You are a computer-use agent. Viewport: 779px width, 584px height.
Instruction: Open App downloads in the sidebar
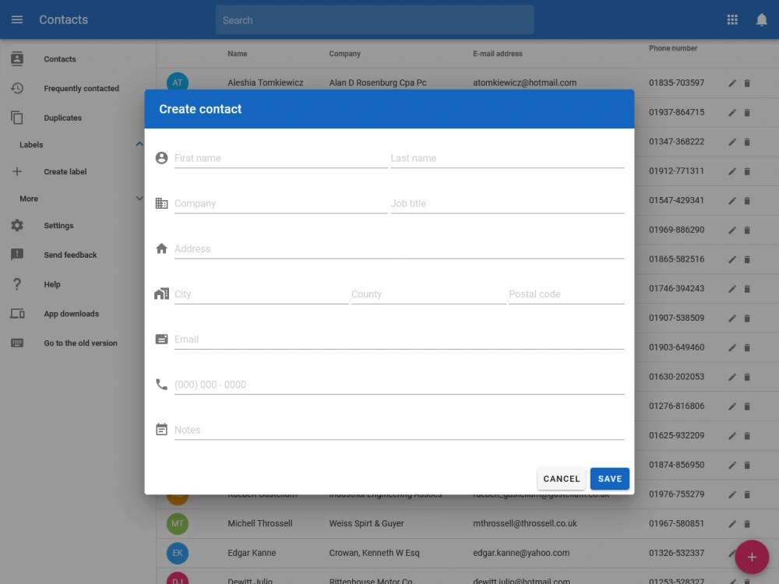pyautogui.click(x=71, y=314)
